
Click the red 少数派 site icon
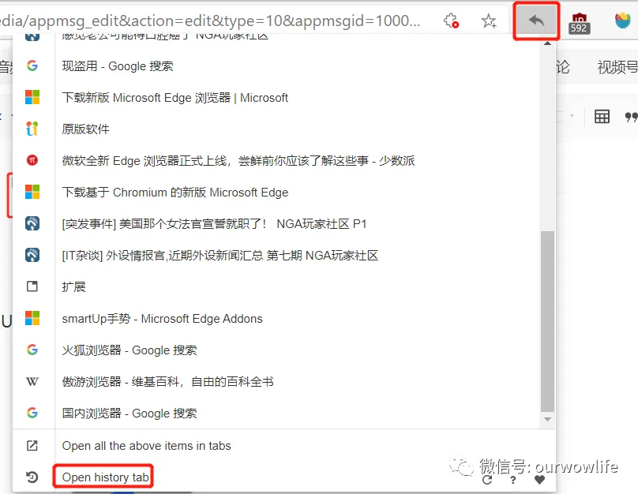[x=32, y=160]
